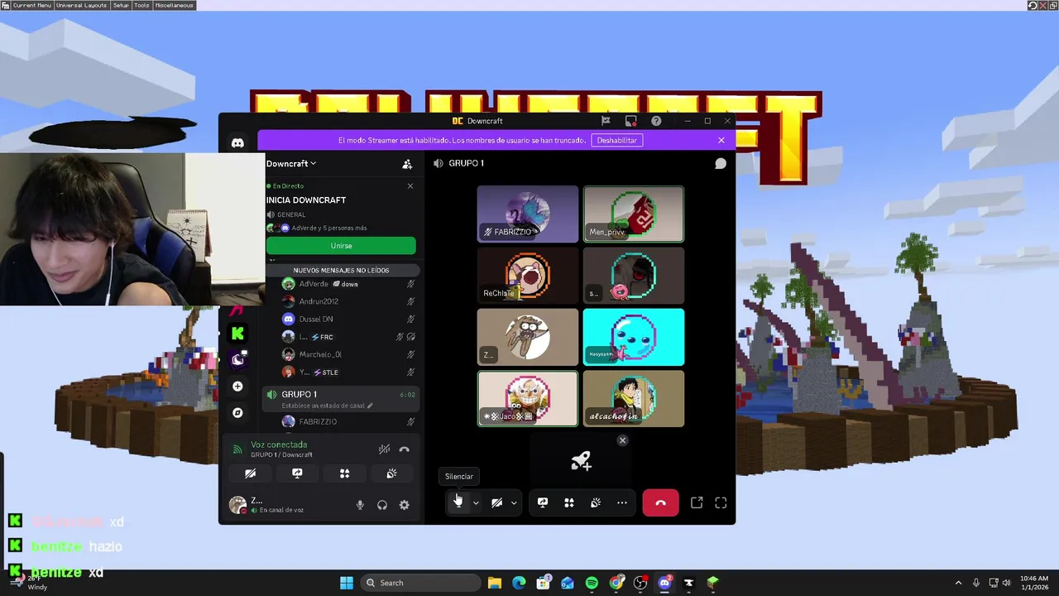Image resolution: width=1059 pixels, height=596 pixels.
Task: Start an activity from the call bar
Action: [569, 502]
